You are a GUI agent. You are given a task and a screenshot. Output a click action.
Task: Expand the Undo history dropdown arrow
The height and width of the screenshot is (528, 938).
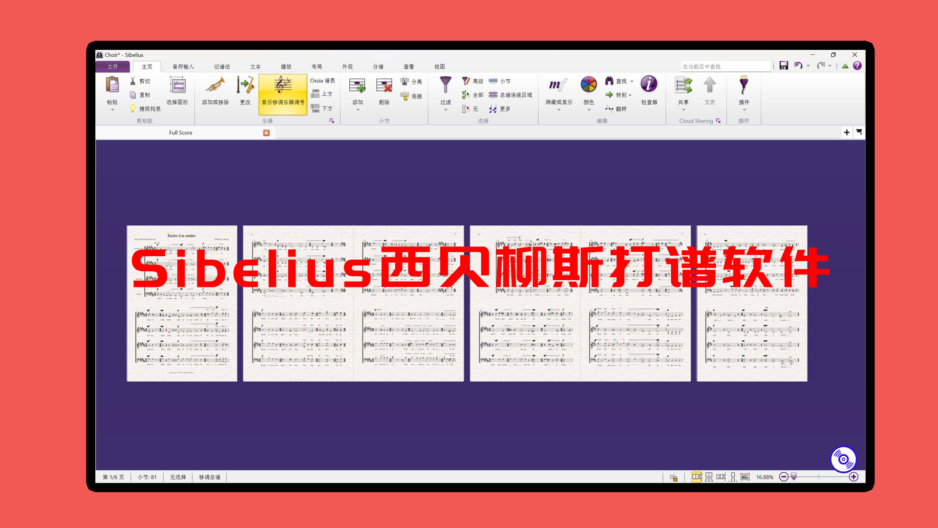click(809, 66)
